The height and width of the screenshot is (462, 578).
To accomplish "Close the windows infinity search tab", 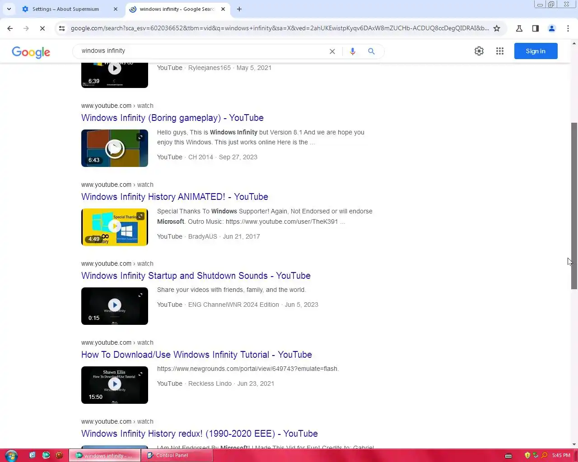I will 223,9.
